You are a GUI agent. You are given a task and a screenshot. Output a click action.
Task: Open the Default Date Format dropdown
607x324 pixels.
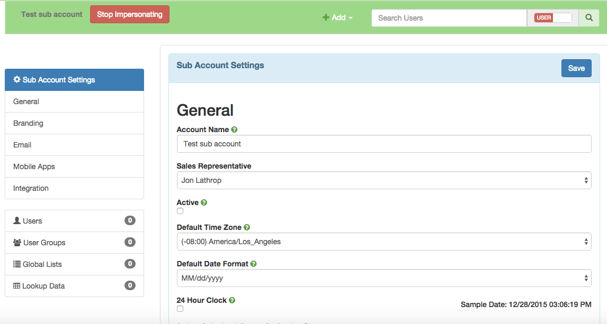point(383,278)
